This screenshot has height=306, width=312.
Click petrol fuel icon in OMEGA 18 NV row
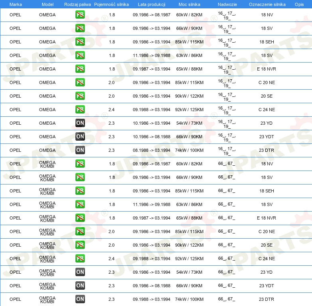tap(80, 15)
